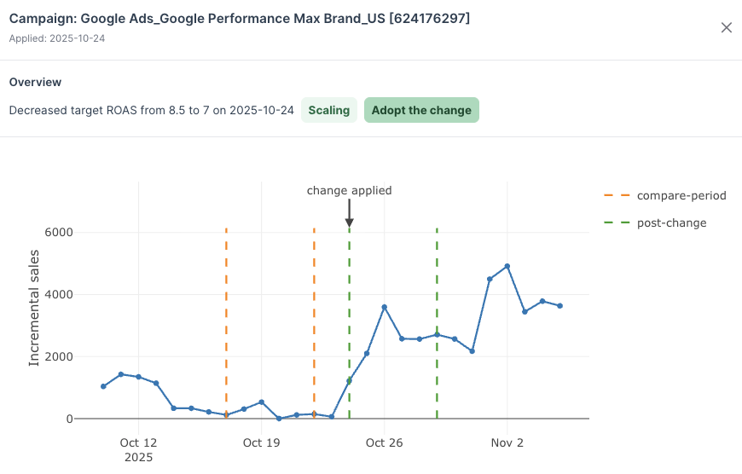Image resolution: width=742 pixels, height=474 pixels.
Task: Select the last data point of the line
Action: tap(560, 306)
